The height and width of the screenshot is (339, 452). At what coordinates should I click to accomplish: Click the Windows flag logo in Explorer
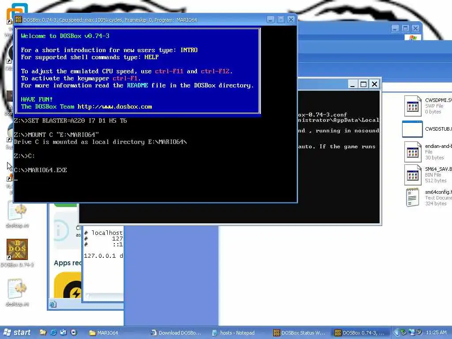413,38
